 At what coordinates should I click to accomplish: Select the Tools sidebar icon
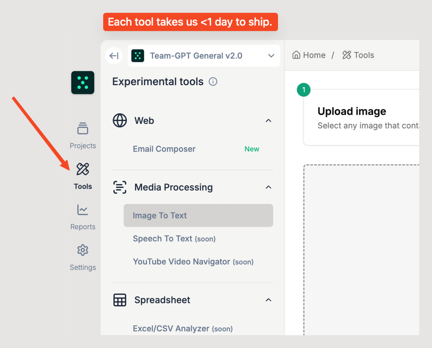83,169
